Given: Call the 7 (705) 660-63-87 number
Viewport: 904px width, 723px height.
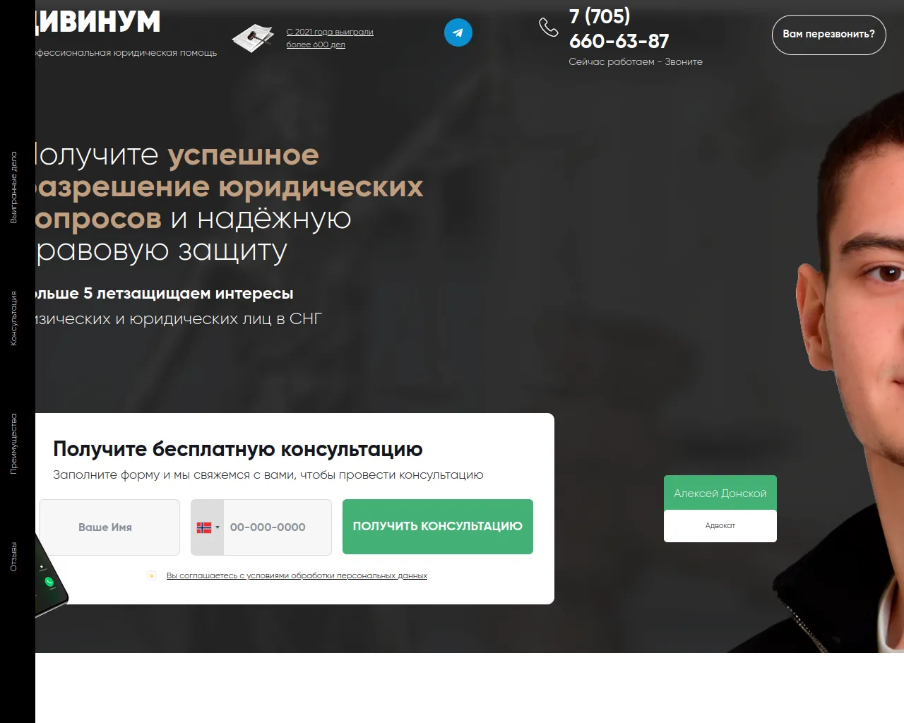Looking at the screenshot, I should [619, 29].
